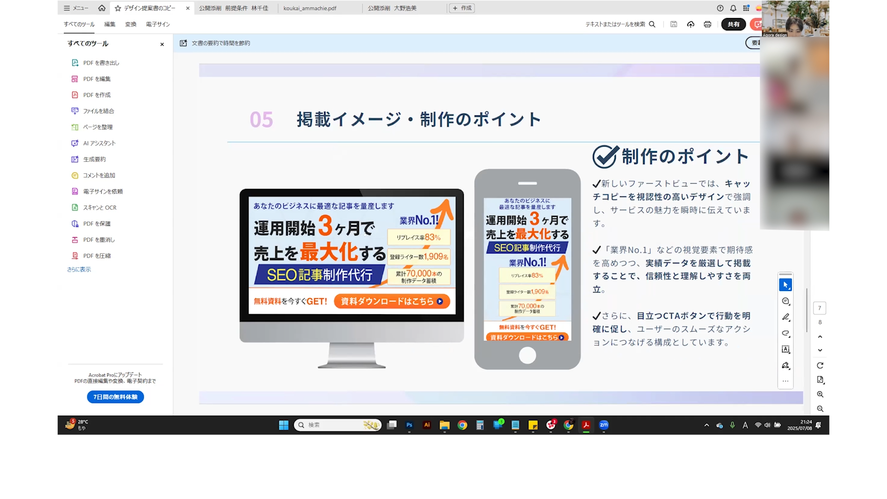887x499 pixels.
Task: Pick the text box tool
Action: [x=785, y=349]
